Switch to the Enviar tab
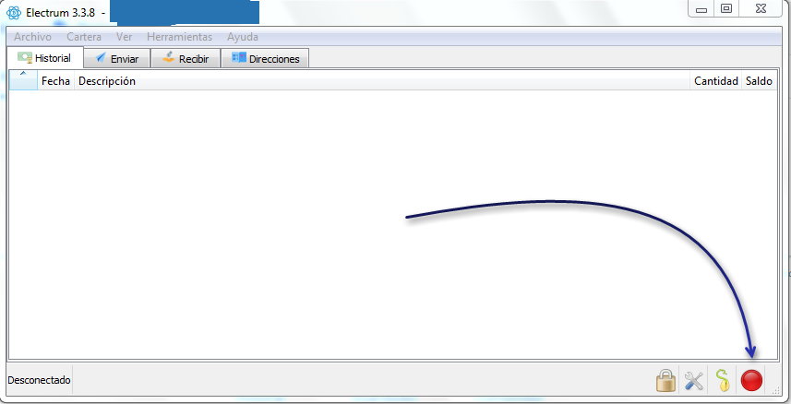The width and height of the screenshot is (791, 404). [117, 58]
